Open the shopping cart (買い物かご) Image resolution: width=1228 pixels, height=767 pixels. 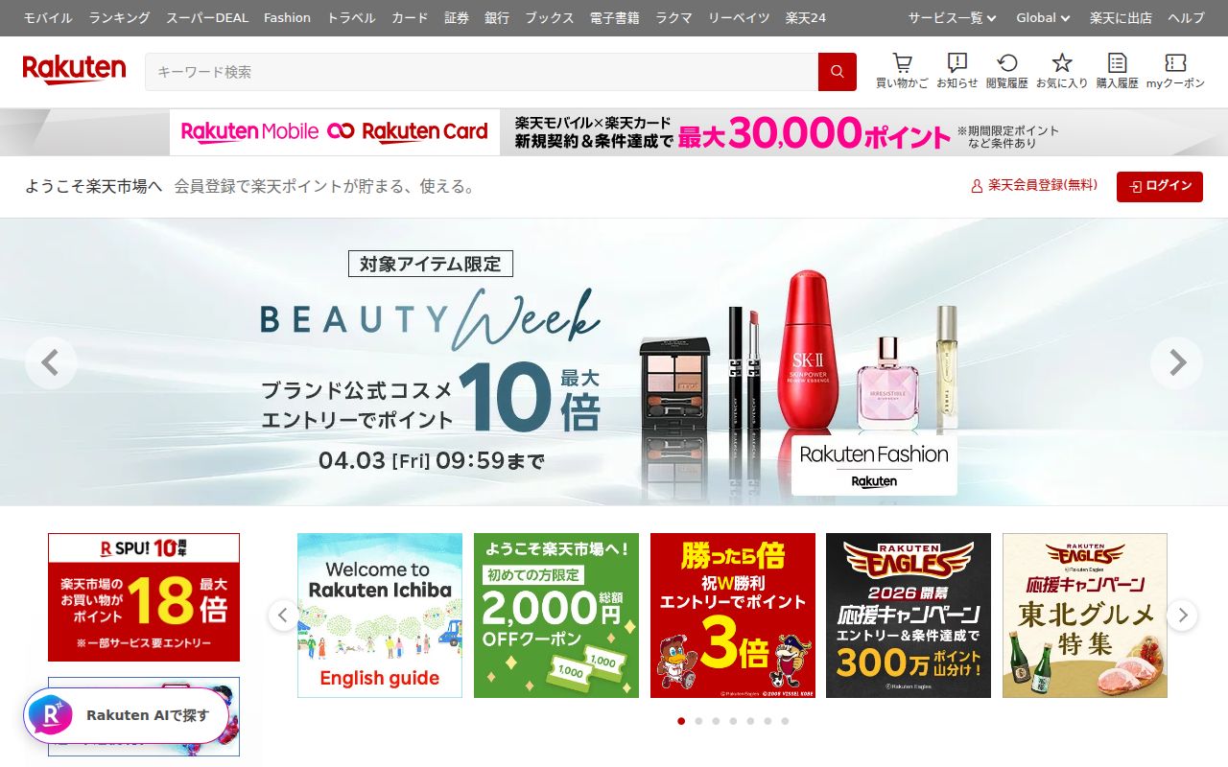coord(902,72)
